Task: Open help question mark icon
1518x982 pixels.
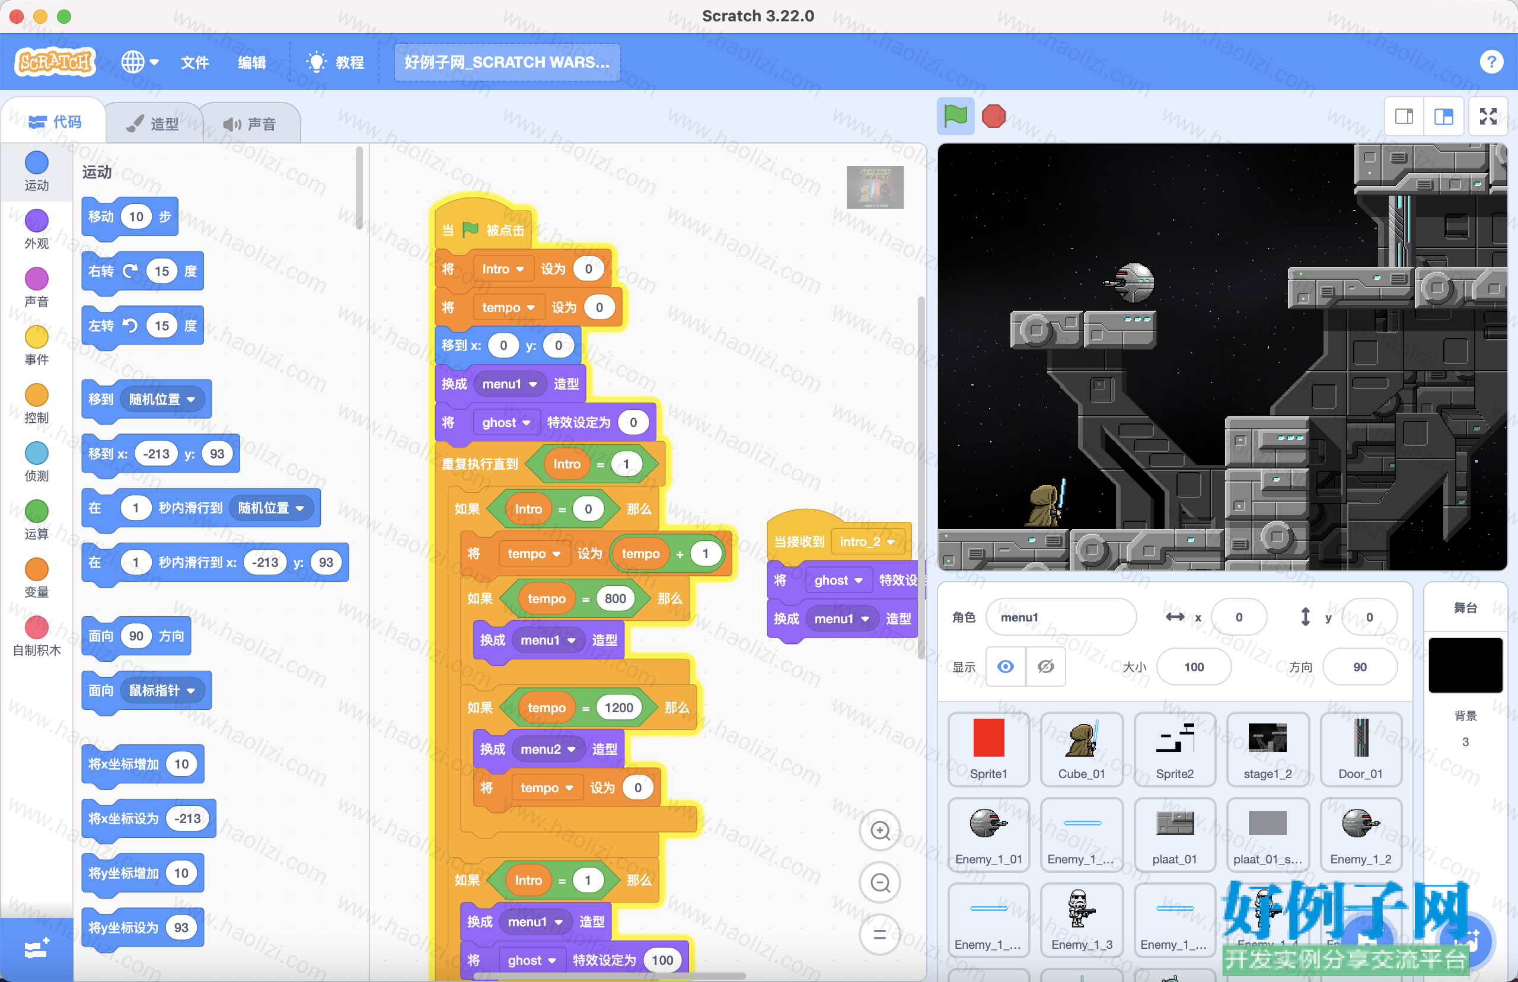Action: click(x=1491, y=62)
